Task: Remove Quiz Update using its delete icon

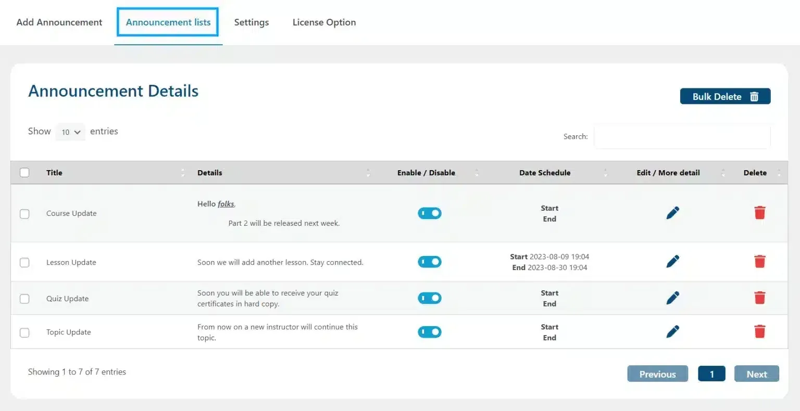Action: 760,298
